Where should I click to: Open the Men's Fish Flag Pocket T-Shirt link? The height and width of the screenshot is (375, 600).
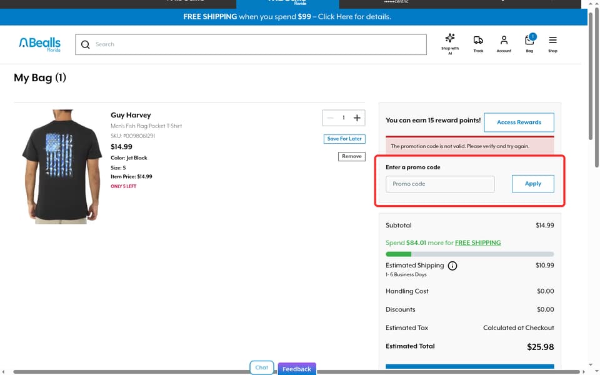(x=146, y=126)
